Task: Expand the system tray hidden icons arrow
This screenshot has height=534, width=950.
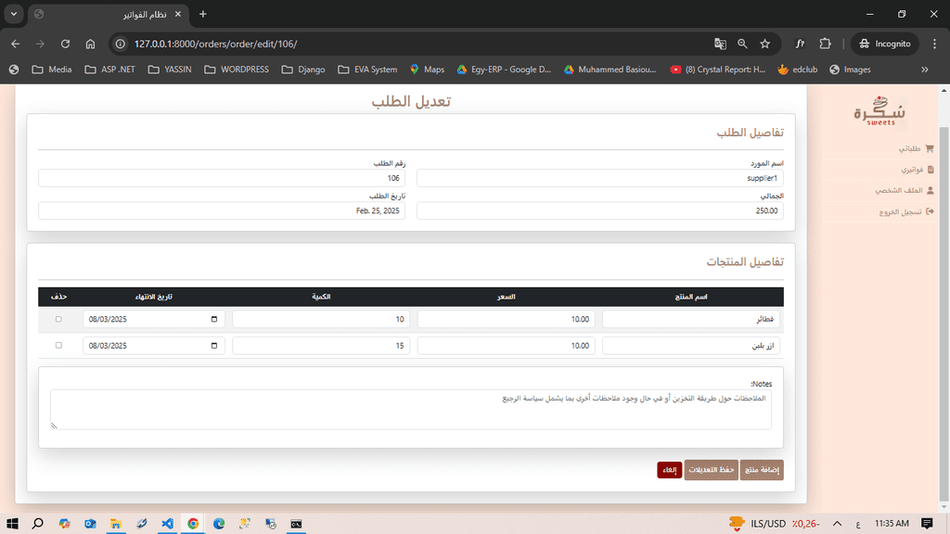Action: coord(837,524)
